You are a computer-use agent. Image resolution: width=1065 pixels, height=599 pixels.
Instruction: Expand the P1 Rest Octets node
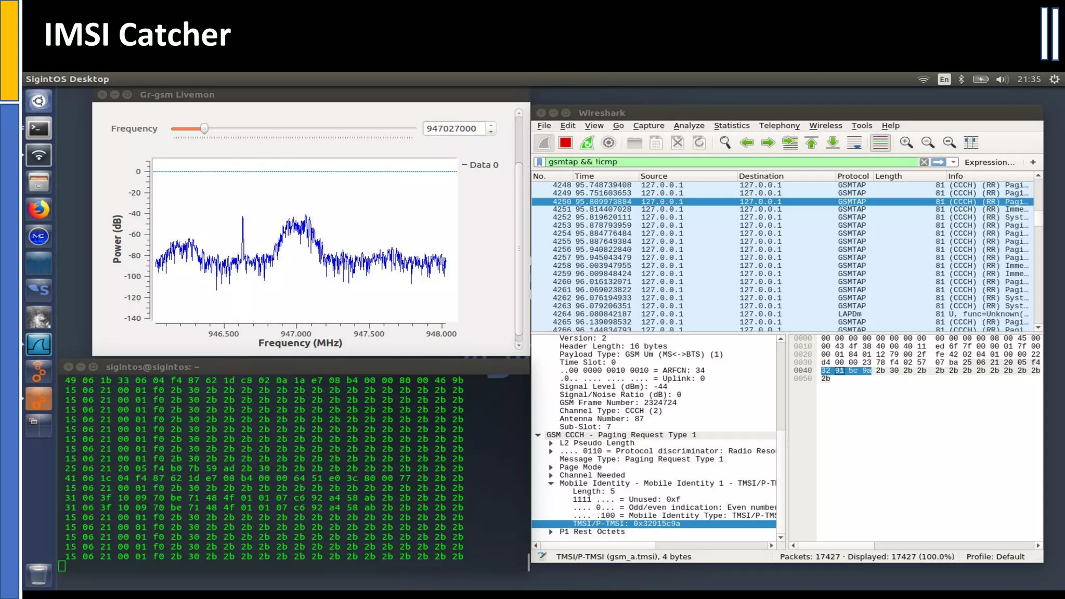pos(551,532)
